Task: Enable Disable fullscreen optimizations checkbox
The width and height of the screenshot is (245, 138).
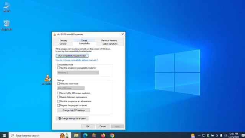Action: 59,97
